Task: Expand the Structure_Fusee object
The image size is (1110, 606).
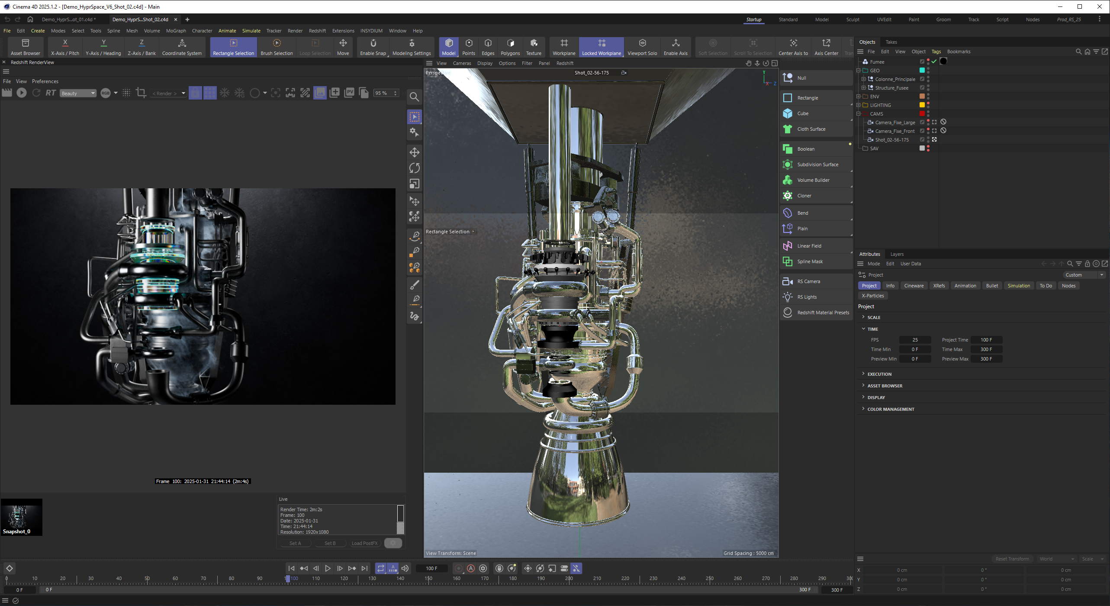Action: pos(864,88)
